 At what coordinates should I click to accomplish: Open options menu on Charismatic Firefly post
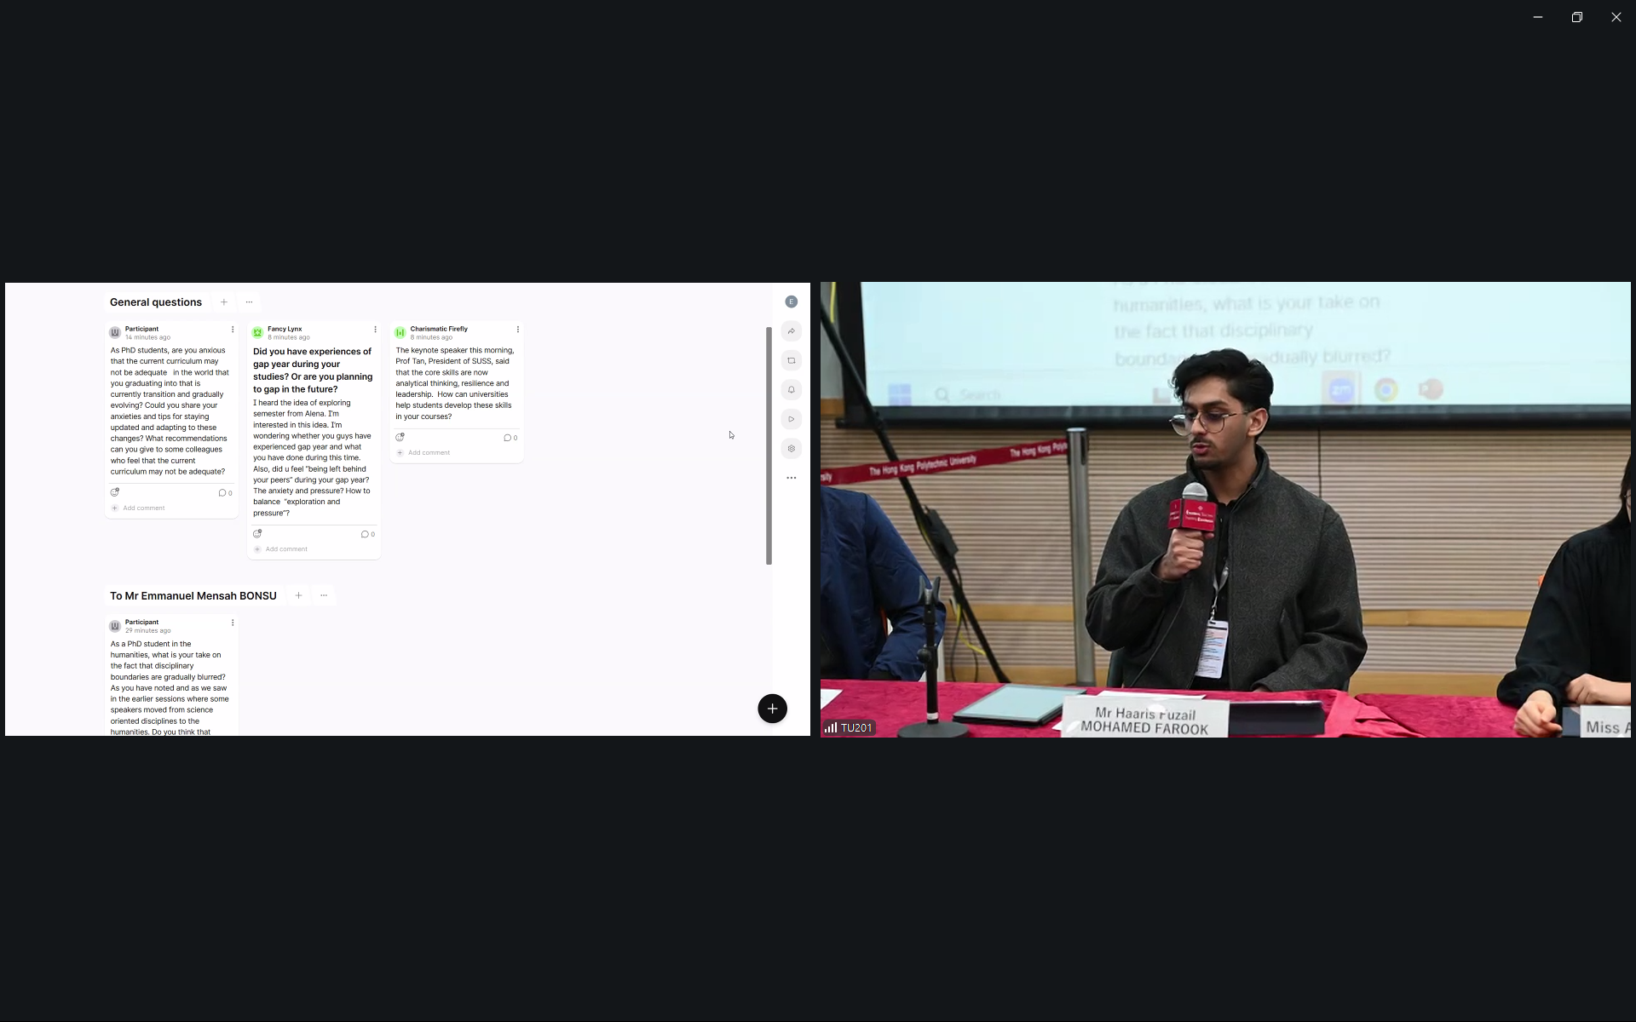(x=517, y=330)
